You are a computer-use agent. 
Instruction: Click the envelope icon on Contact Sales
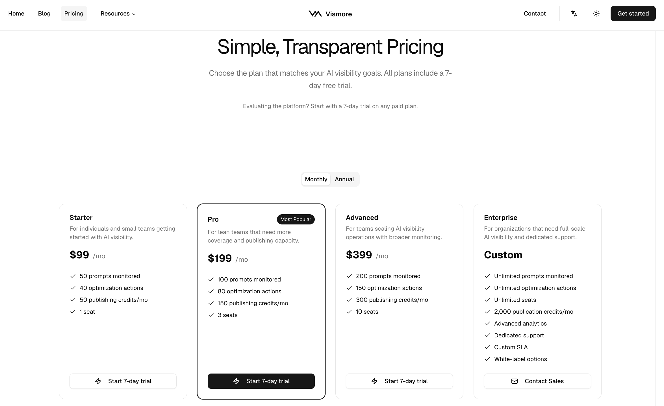[x=515, y=381]
